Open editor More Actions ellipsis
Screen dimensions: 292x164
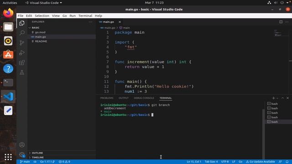click(x=287, y=22)
